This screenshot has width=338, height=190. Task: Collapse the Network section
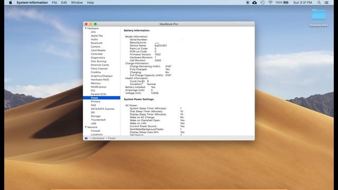86,127
